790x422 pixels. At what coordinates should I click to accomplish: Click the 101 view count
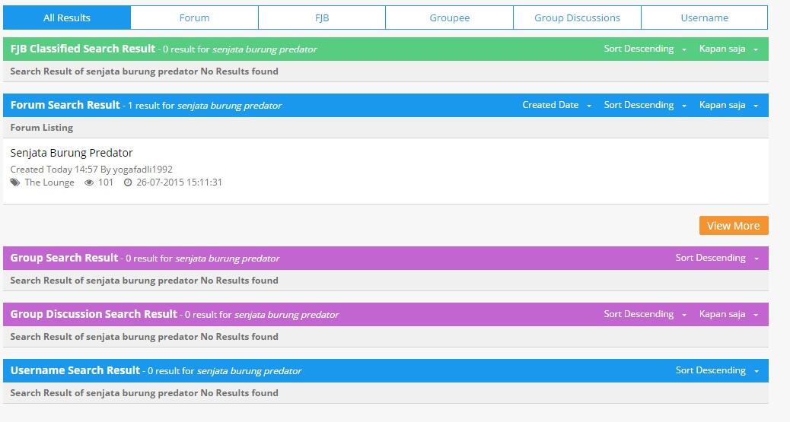point(105,182)
